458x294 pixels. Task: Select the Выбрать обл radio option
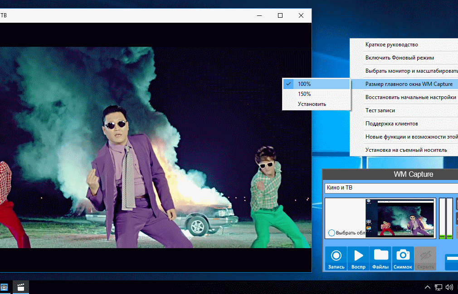pyautogui.click(x=331, y=233)
